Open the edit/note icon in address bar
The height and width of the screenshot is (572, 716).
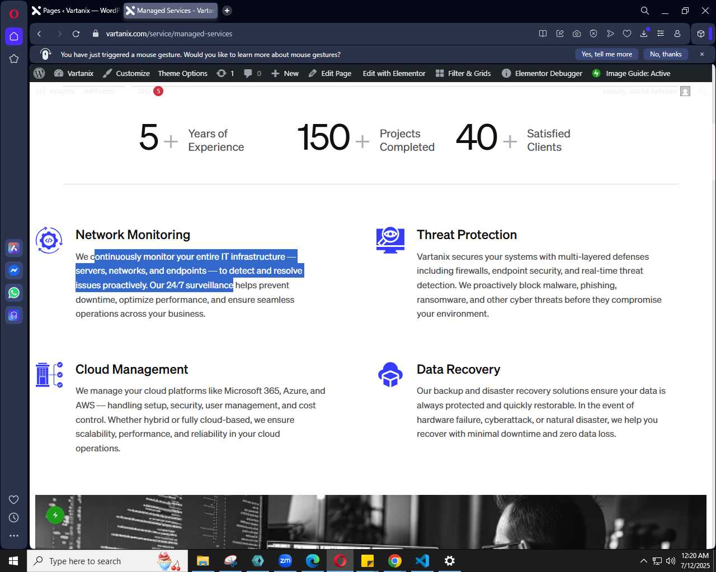coord(560,34)
